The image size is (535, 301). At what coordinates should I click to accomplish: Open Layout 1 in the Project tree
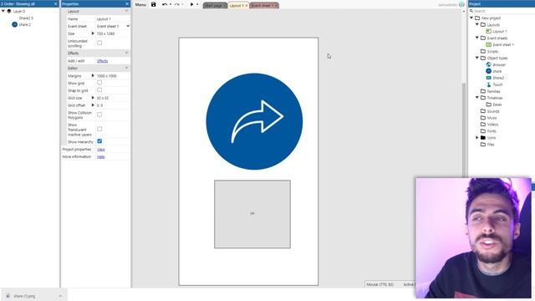497,32
